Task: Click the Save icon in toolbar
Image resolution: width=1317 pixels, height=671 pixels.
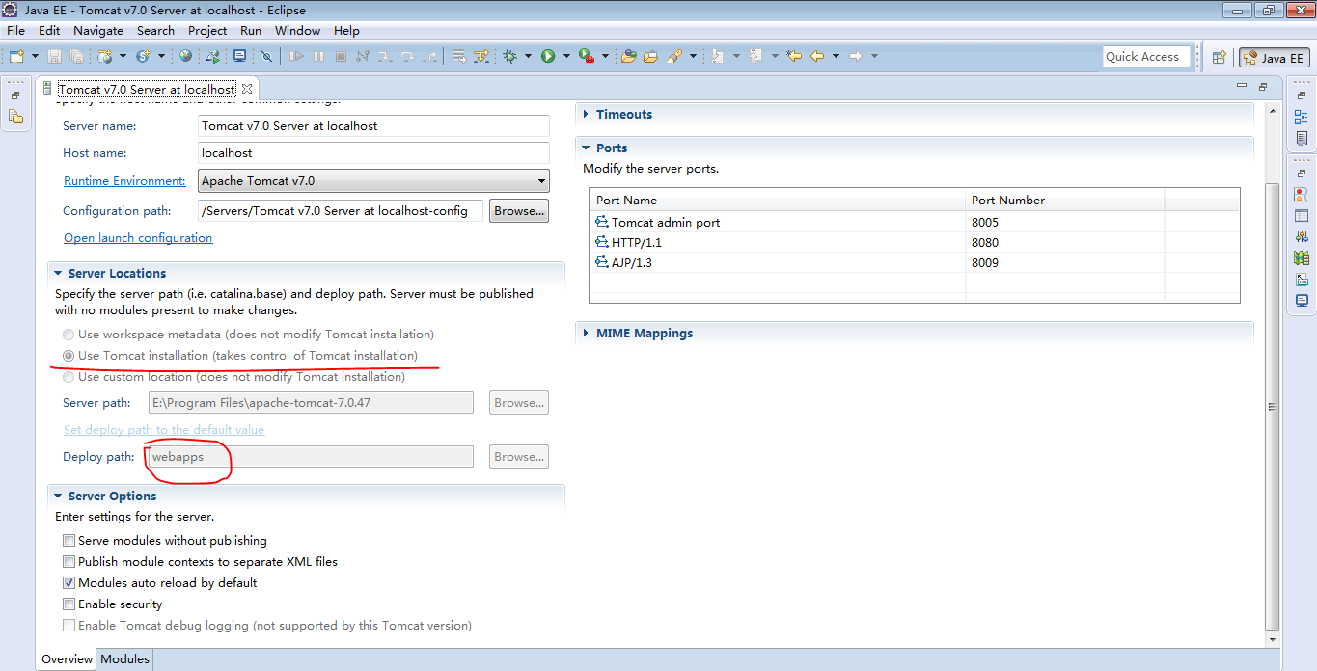Action: coord(55,56)
